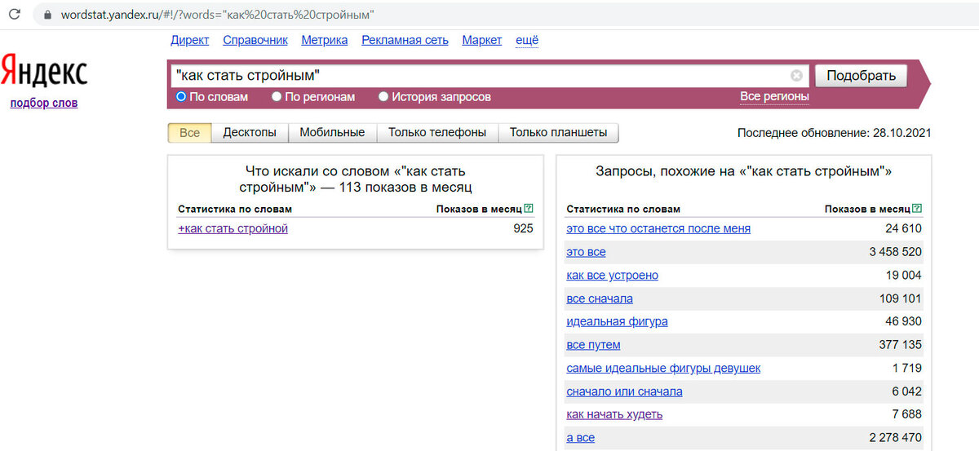
Task: Open the Рекламная сеть link
Action: (405, 40)
